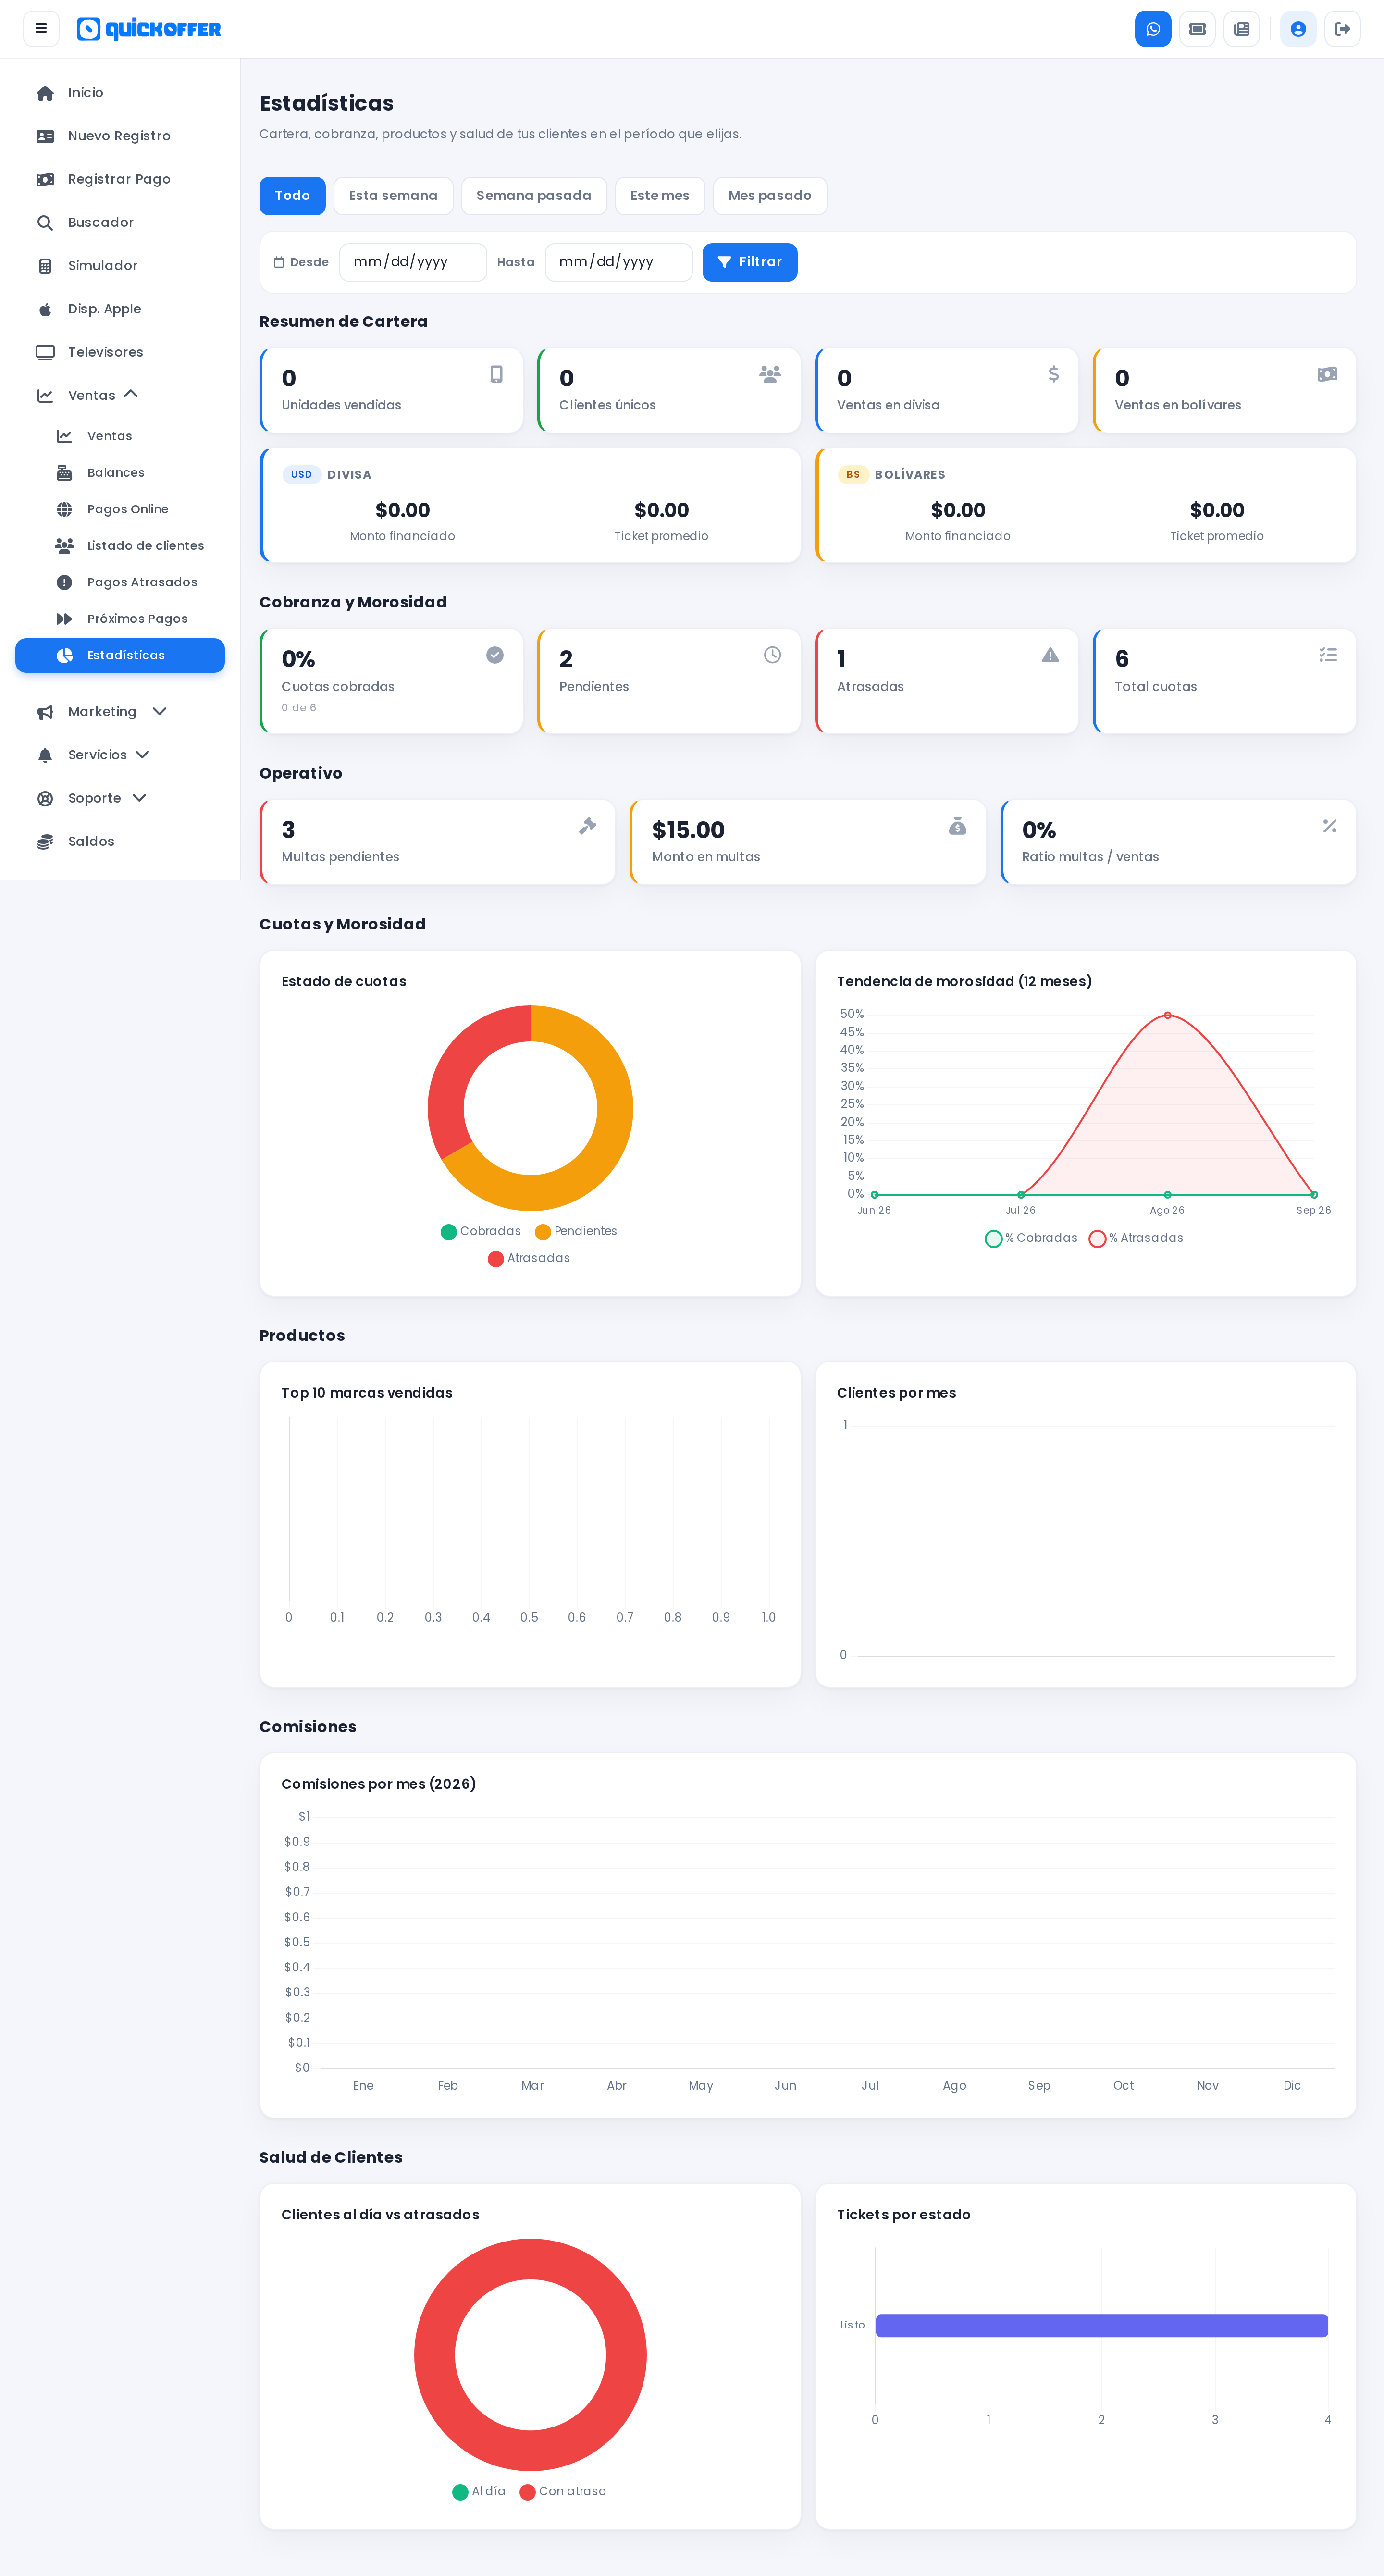This screenshot has height=2576, width=1384.
Task: Apply the Filtrar button
Action: click(x=750, y=262)
